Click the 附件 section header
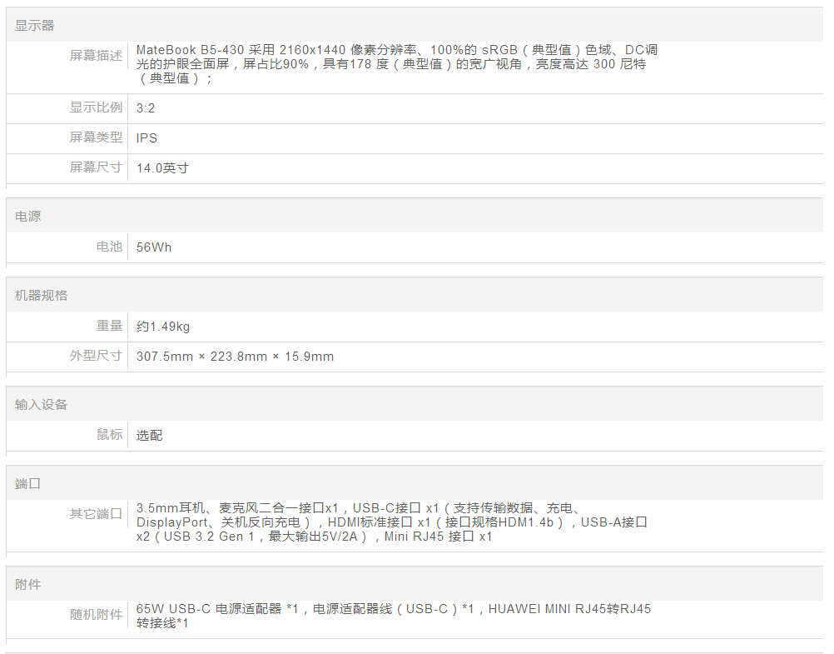This screenshot has width=834, height=654. coord(28,585)
